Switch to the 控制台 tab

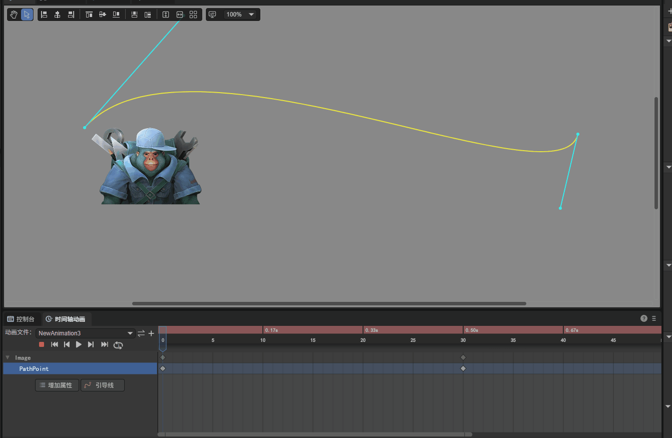21,319
